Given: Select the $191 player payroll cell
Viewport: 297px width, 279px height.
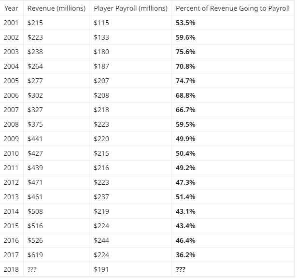Looking at the screenshot, I should (101, 269).
